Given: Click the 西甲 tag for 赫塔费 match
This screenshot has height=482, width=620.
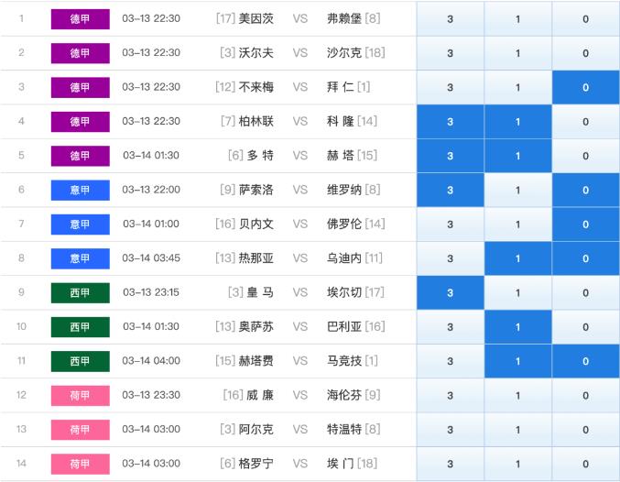Looking at the screenshot, I should (x=81, y=361).
